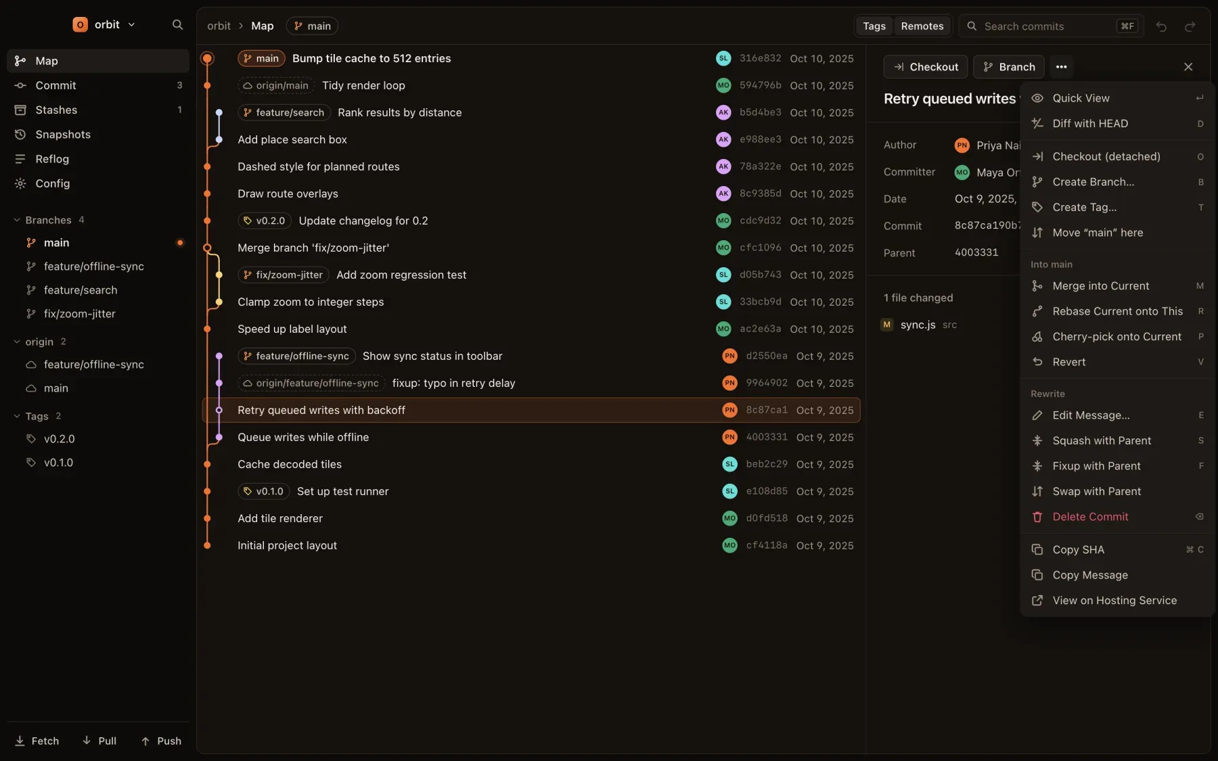
Task: Click the undo arrow icon in toolbar
Action: click(x=1161, y=26)
